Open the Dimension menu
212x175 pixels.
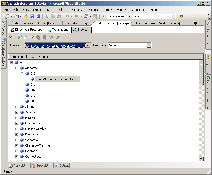(x=94, y=10)
